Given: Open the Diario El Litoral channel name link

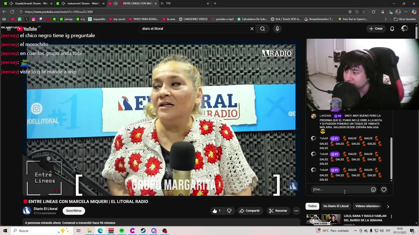Looking at the screenshot, I should (46, 209).
